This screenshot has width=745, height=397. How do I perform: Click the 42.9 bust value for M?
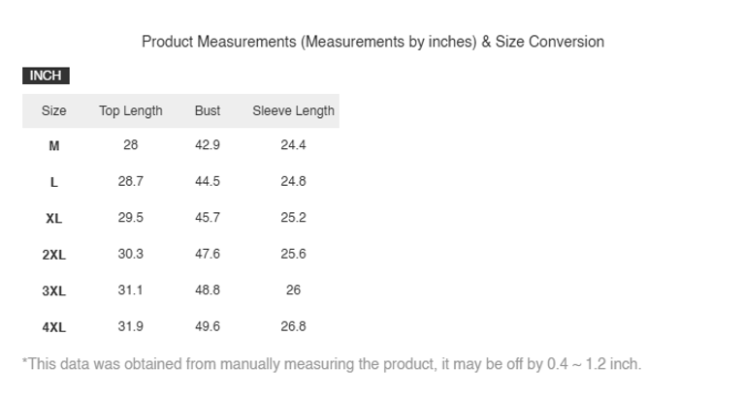coord(208,145)
